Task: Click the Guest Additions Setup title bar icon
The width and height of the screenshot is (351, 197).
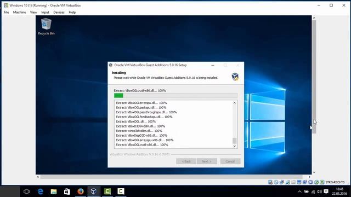Action: tap(111, 65)
